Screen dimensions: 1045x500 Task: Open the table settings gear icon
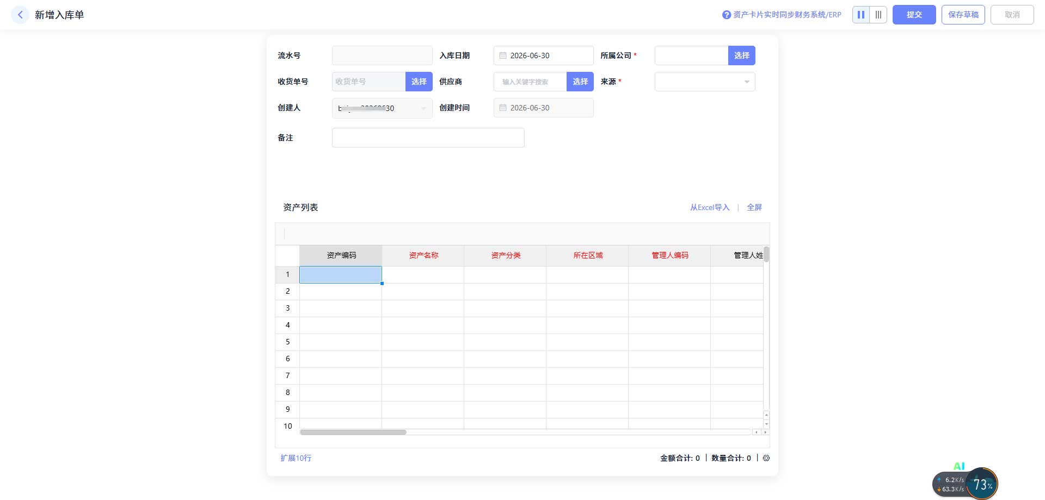click(766, 458)
